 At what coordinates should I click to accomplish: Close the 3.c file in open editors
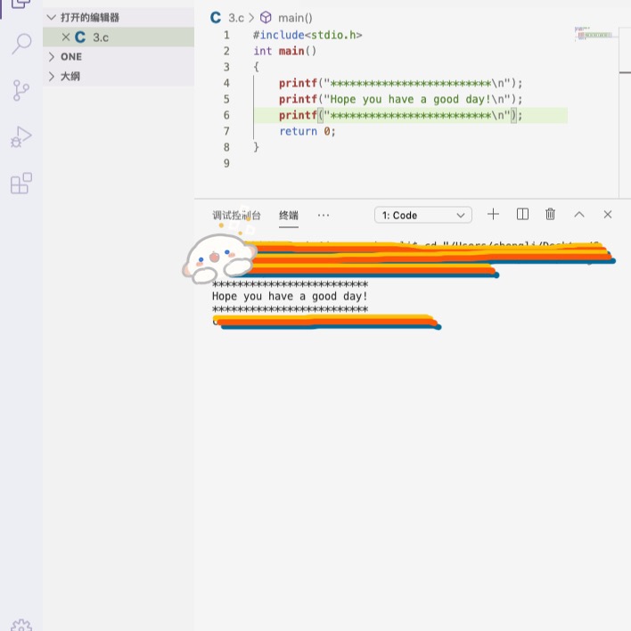coord(66,37)
